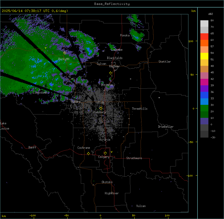
Task: Click the green radar echo east of Ponoka
Action: tap(137, 35)
